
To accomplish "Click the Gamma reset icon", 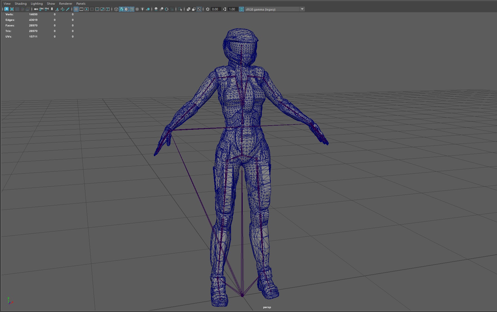I will [224, 9].
